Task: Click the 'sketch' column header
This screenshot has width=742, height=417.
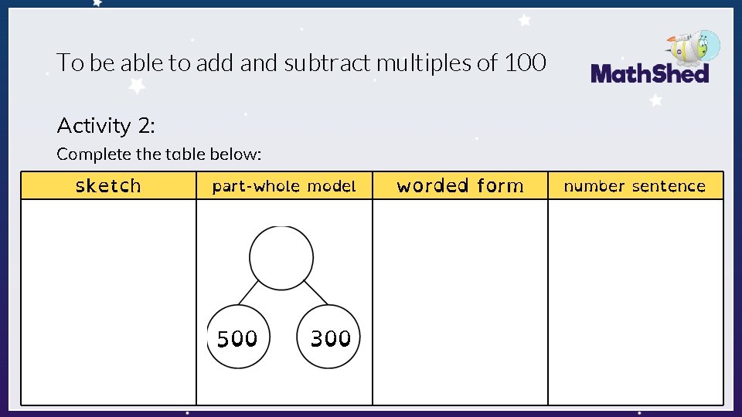Action: (x=108, y=185)
